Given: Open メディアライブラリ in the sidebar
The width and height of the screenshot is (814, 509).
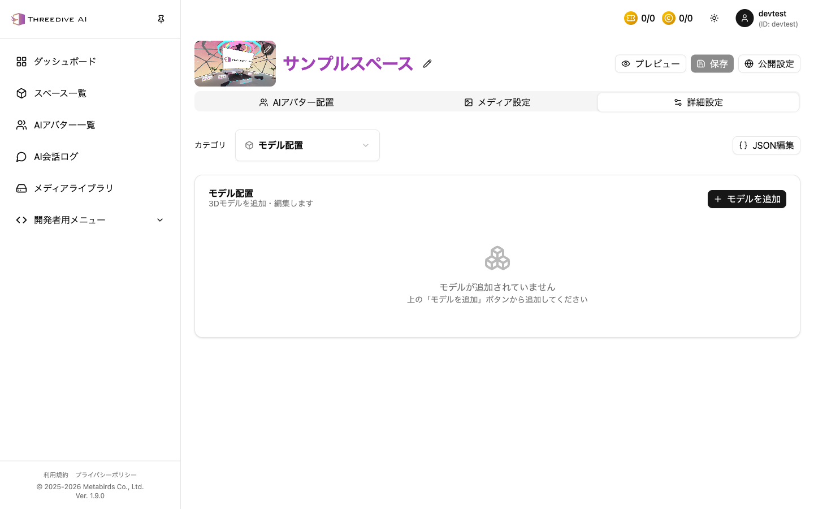Looking at the screenshot, I should pos(90,188).
